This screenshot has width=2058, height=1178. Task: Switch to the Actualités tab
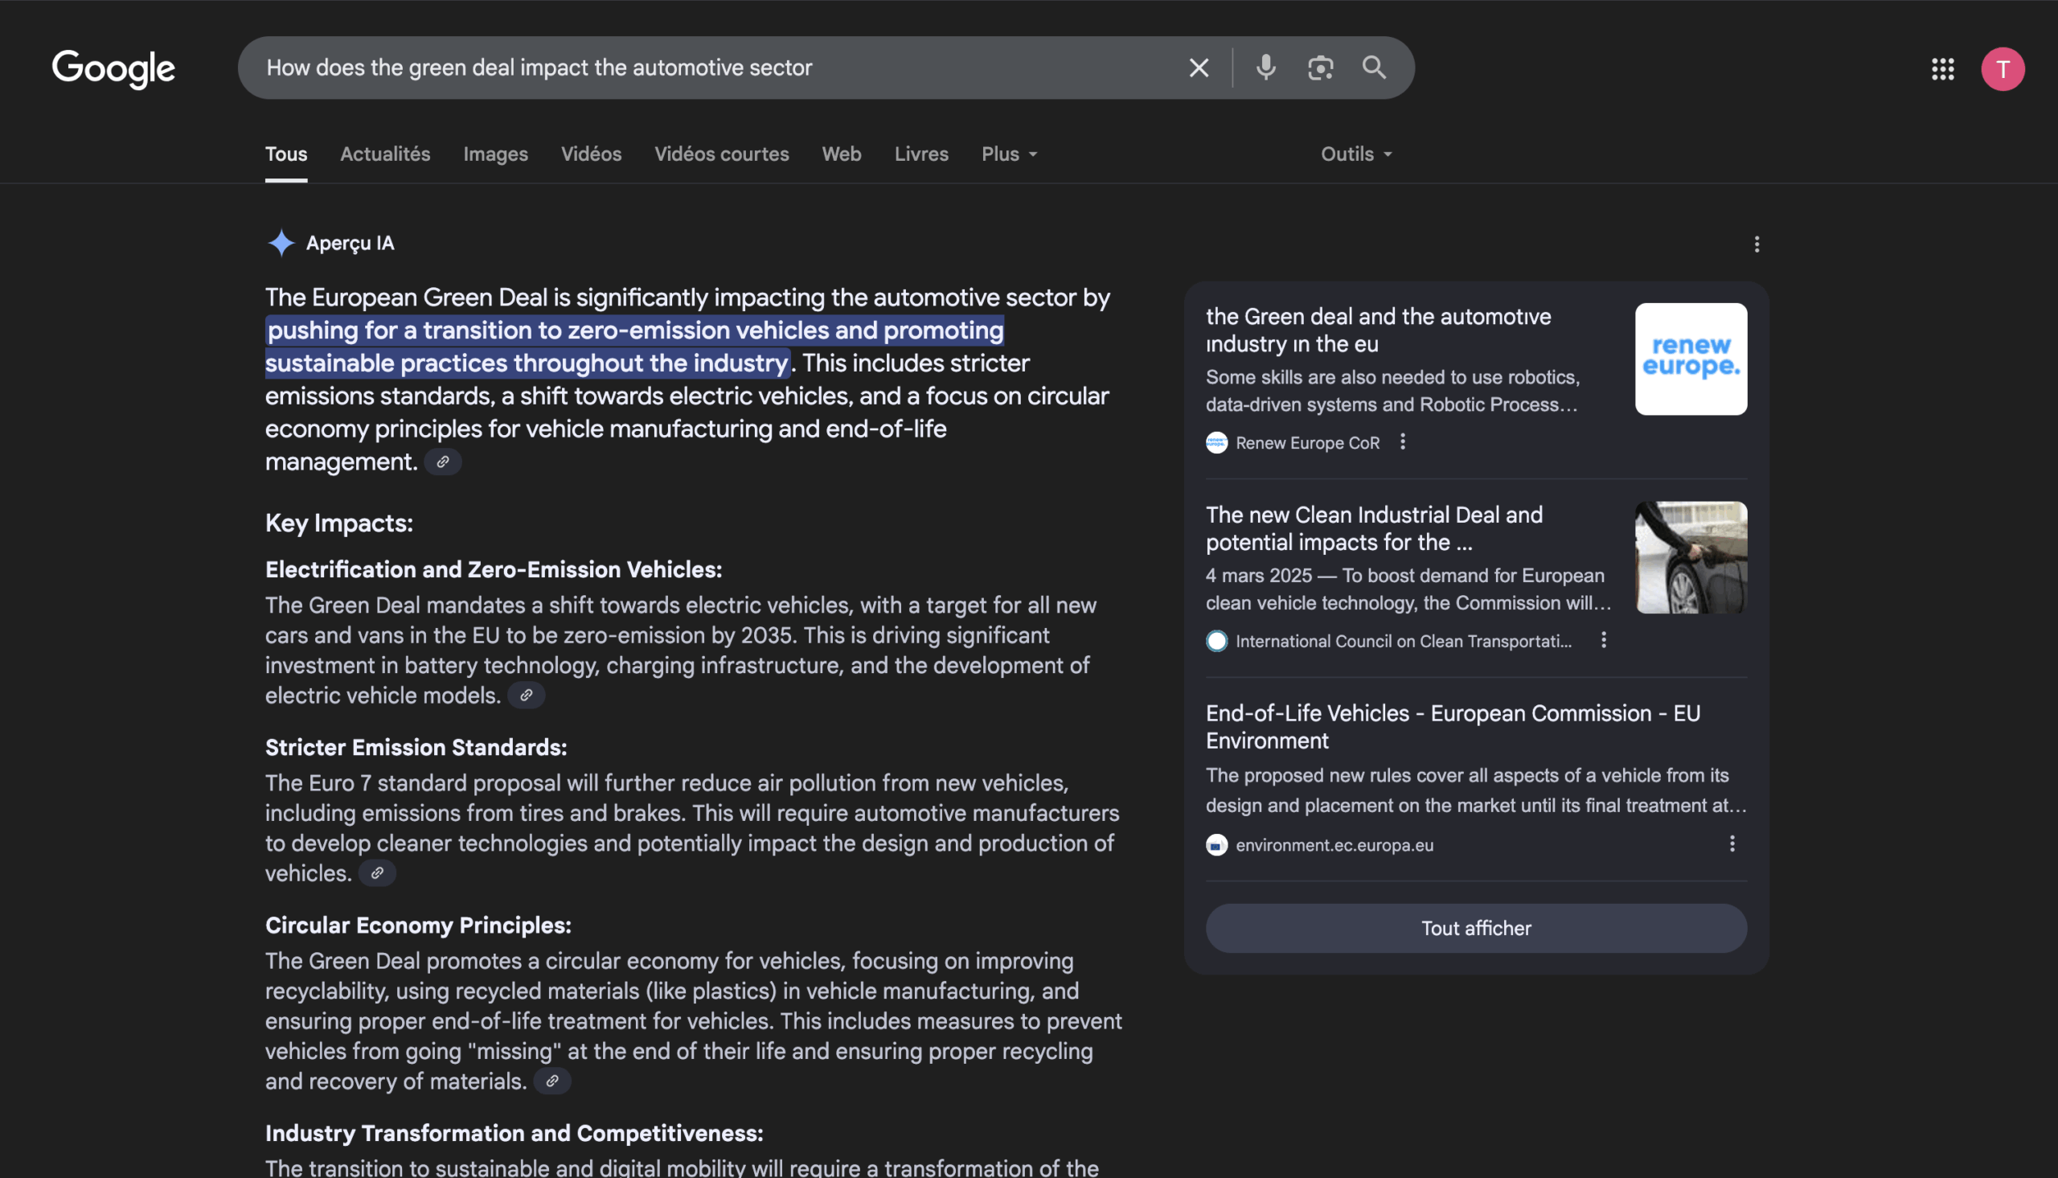click(385, 154)
